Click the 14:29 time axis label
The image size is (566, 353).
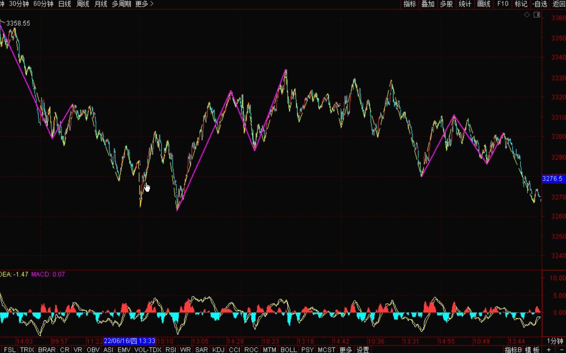[235, 341]
